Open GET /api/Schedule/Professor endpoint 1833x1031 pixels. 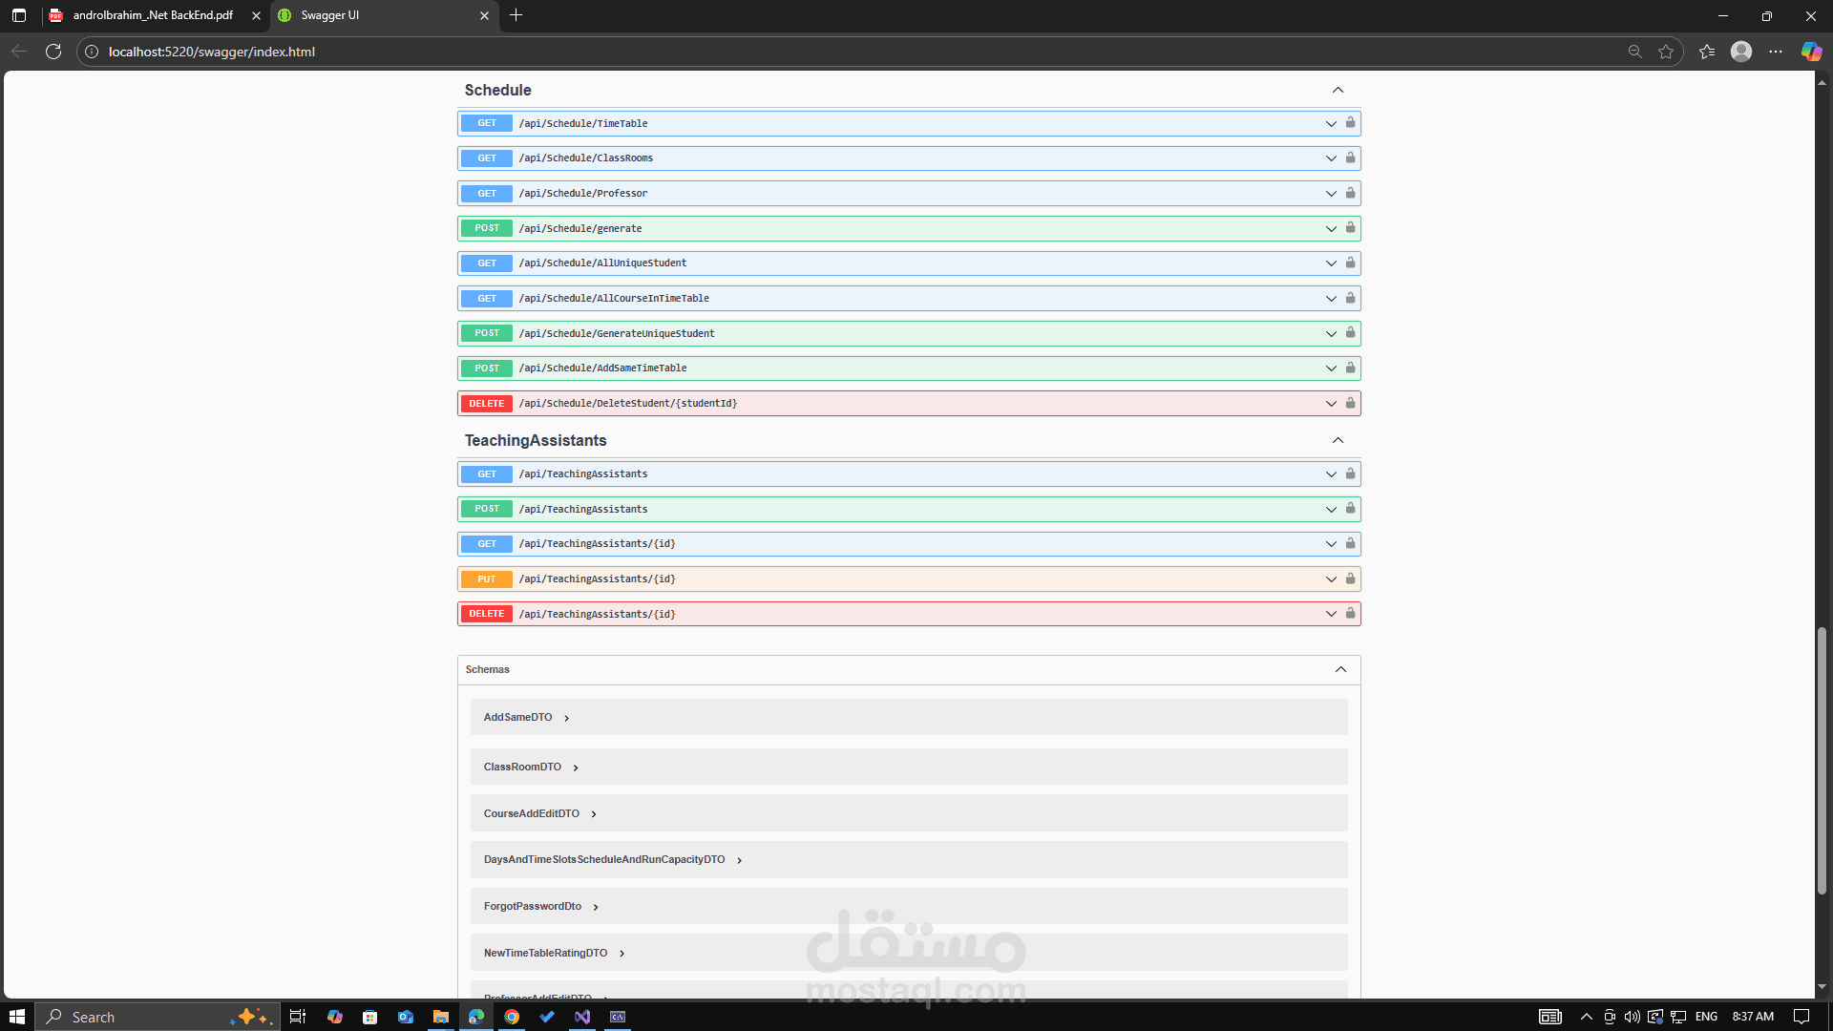582,194
